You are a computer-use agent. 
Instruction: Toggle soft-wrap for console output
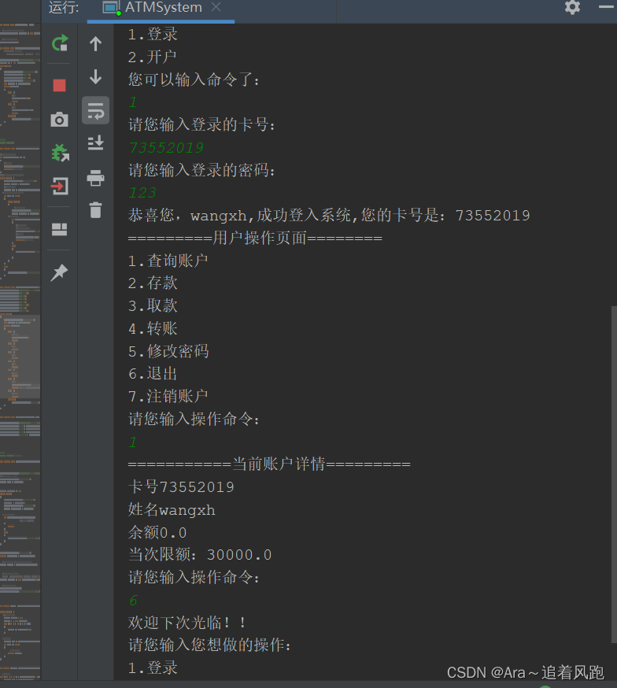click(95, 110)
